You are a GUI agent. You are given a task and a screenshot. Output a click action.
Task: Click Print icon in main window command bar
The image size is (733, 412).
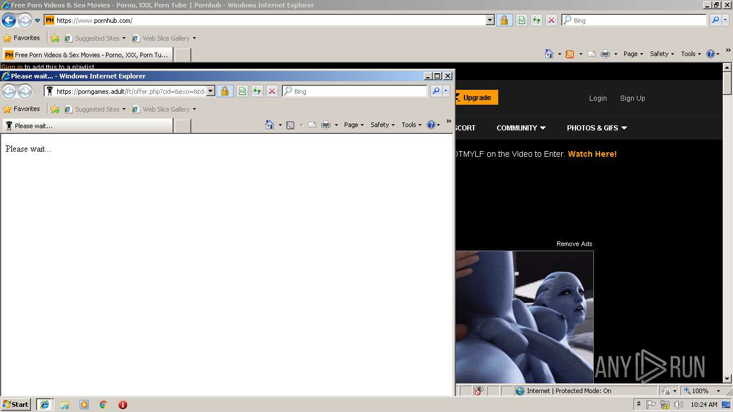pos(605,54)
